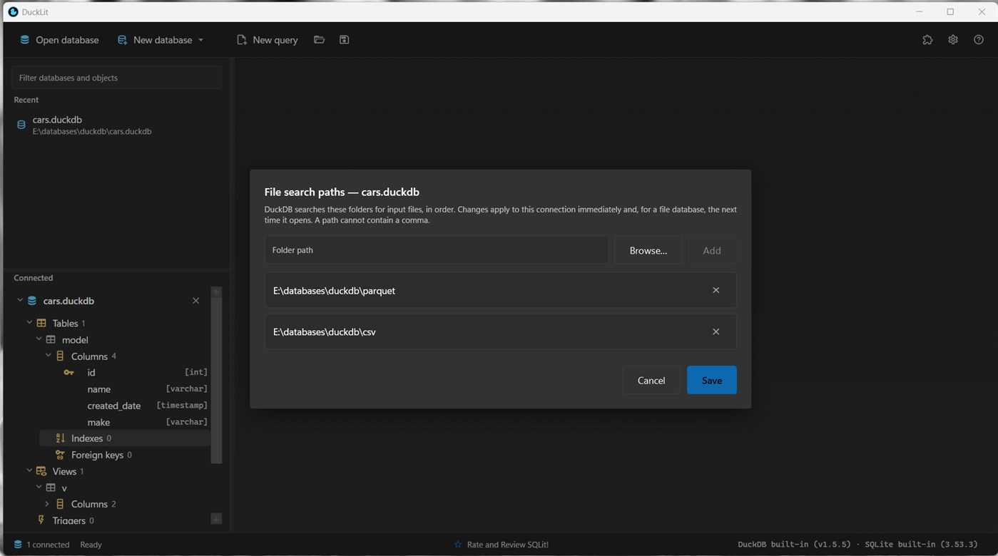Click the Filter databases and objects field
The width and height of the screenshot is (998, 556).
point(117,78)
